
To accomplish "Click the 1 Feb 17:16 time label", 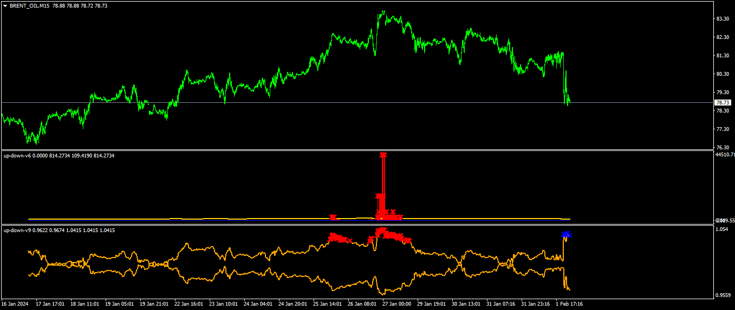I will tap(569, 304).
